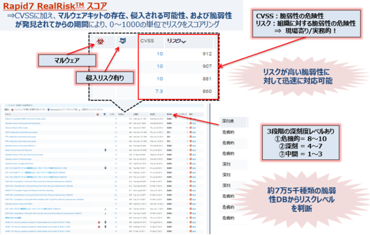Click Metasploit icon in Default Tomcat User row
The height and width of the screenshot is (235, 370).
[105, 150]
